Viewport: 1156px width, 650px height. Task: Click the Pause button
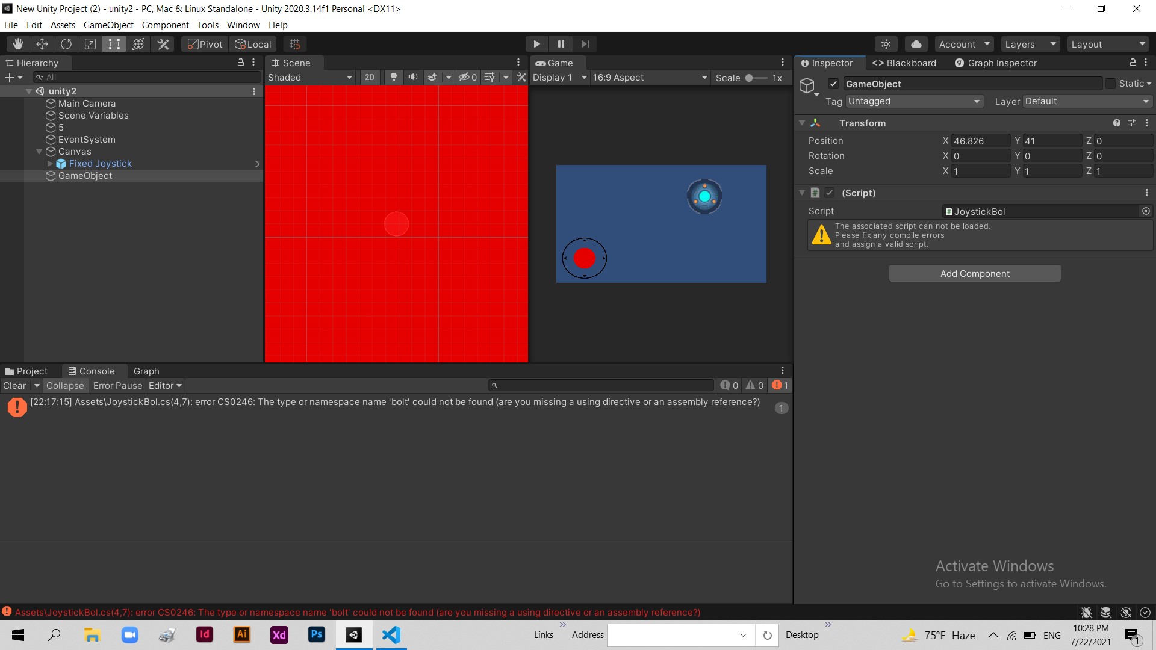(x=561, y=44)
